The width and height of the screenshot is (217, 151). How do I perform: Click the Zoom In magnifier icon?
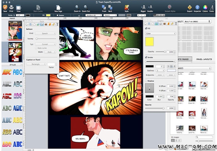(77, 7)
